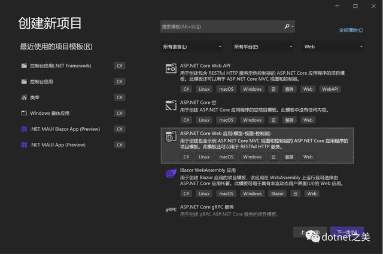Click the 上一步 back button
The width and height of the screenshot is (383, 254).
point(310,232)
